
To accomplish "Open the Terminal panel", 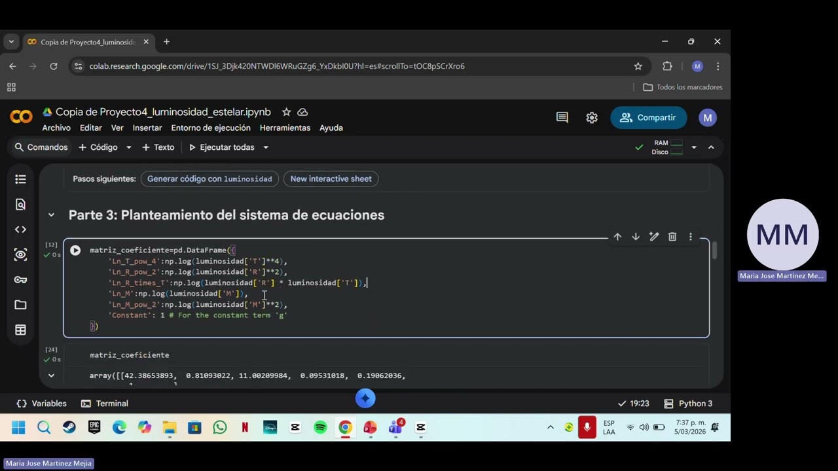I will (105, 404).
